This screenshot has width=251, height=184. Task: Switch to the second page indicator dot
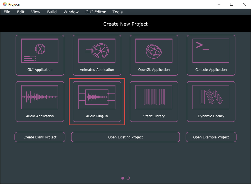128,178
